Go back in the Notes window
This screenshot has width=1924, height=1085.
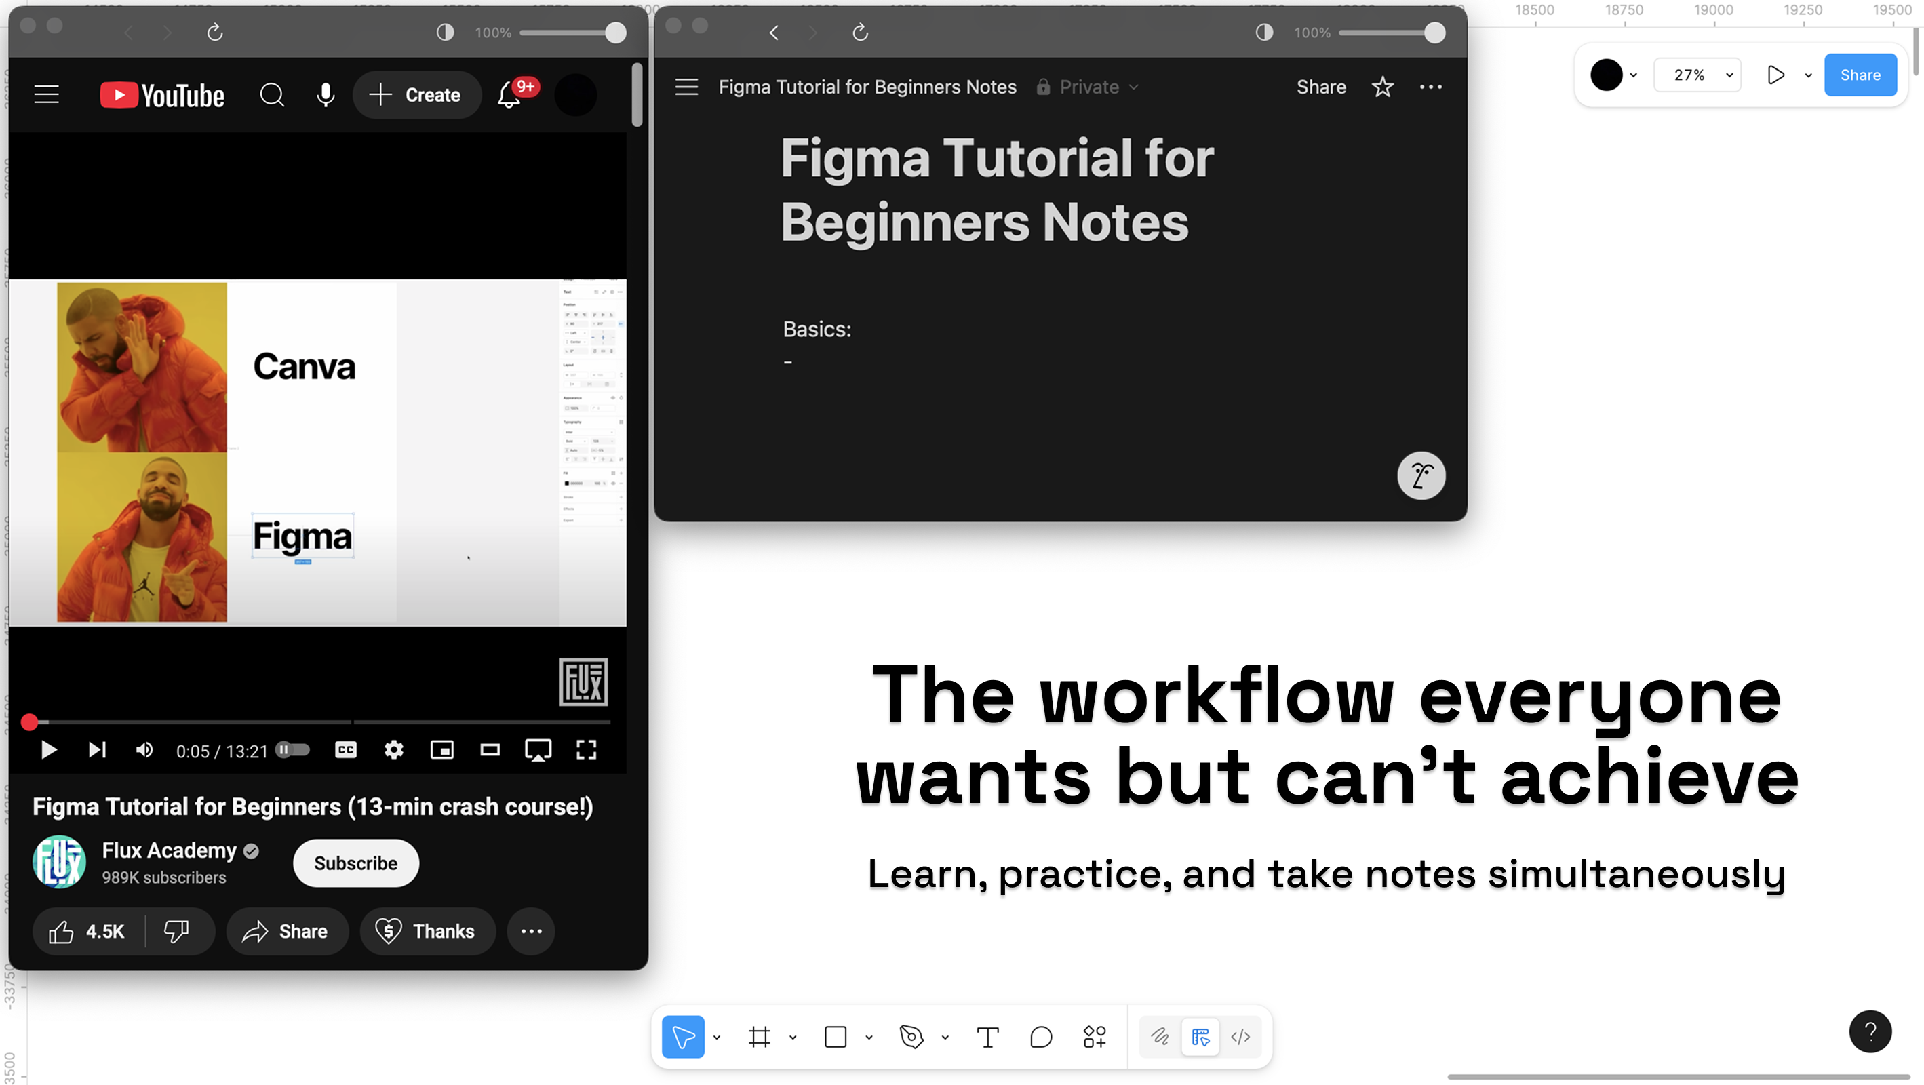click(x=774, y=32)
